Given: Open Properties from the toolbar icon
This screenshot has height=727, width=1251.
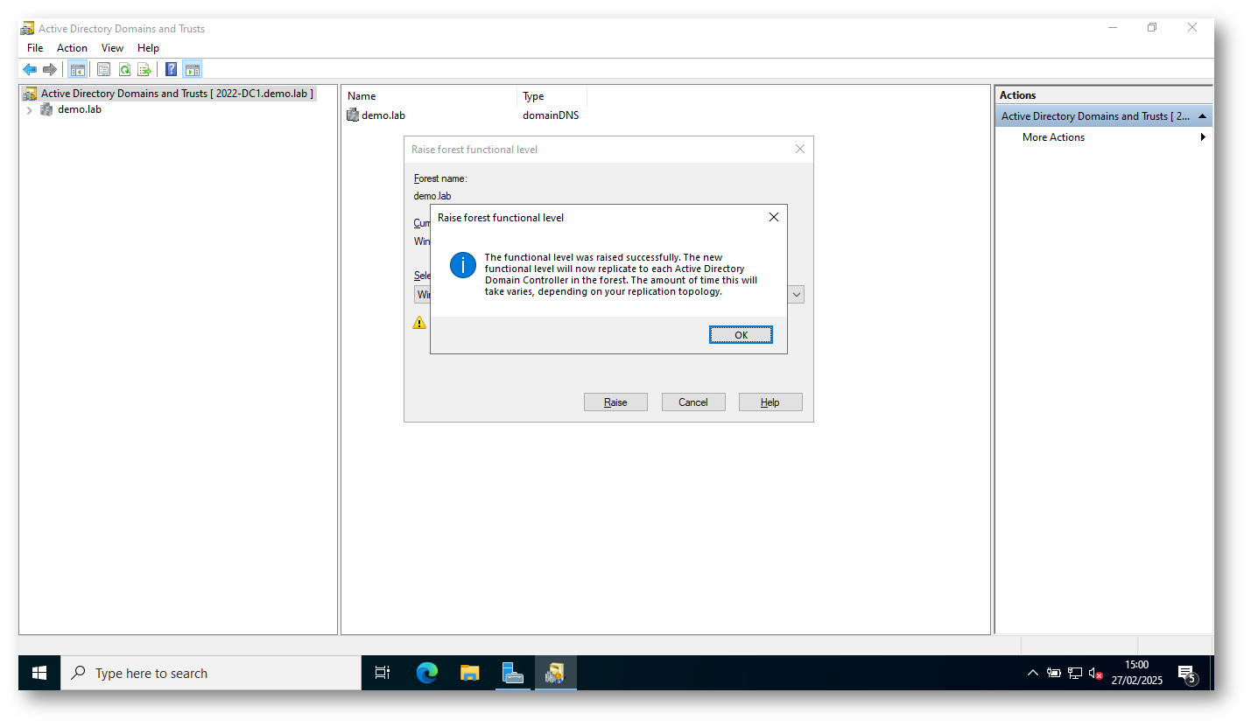Looking at the screenshot, I should pos(103,69).
